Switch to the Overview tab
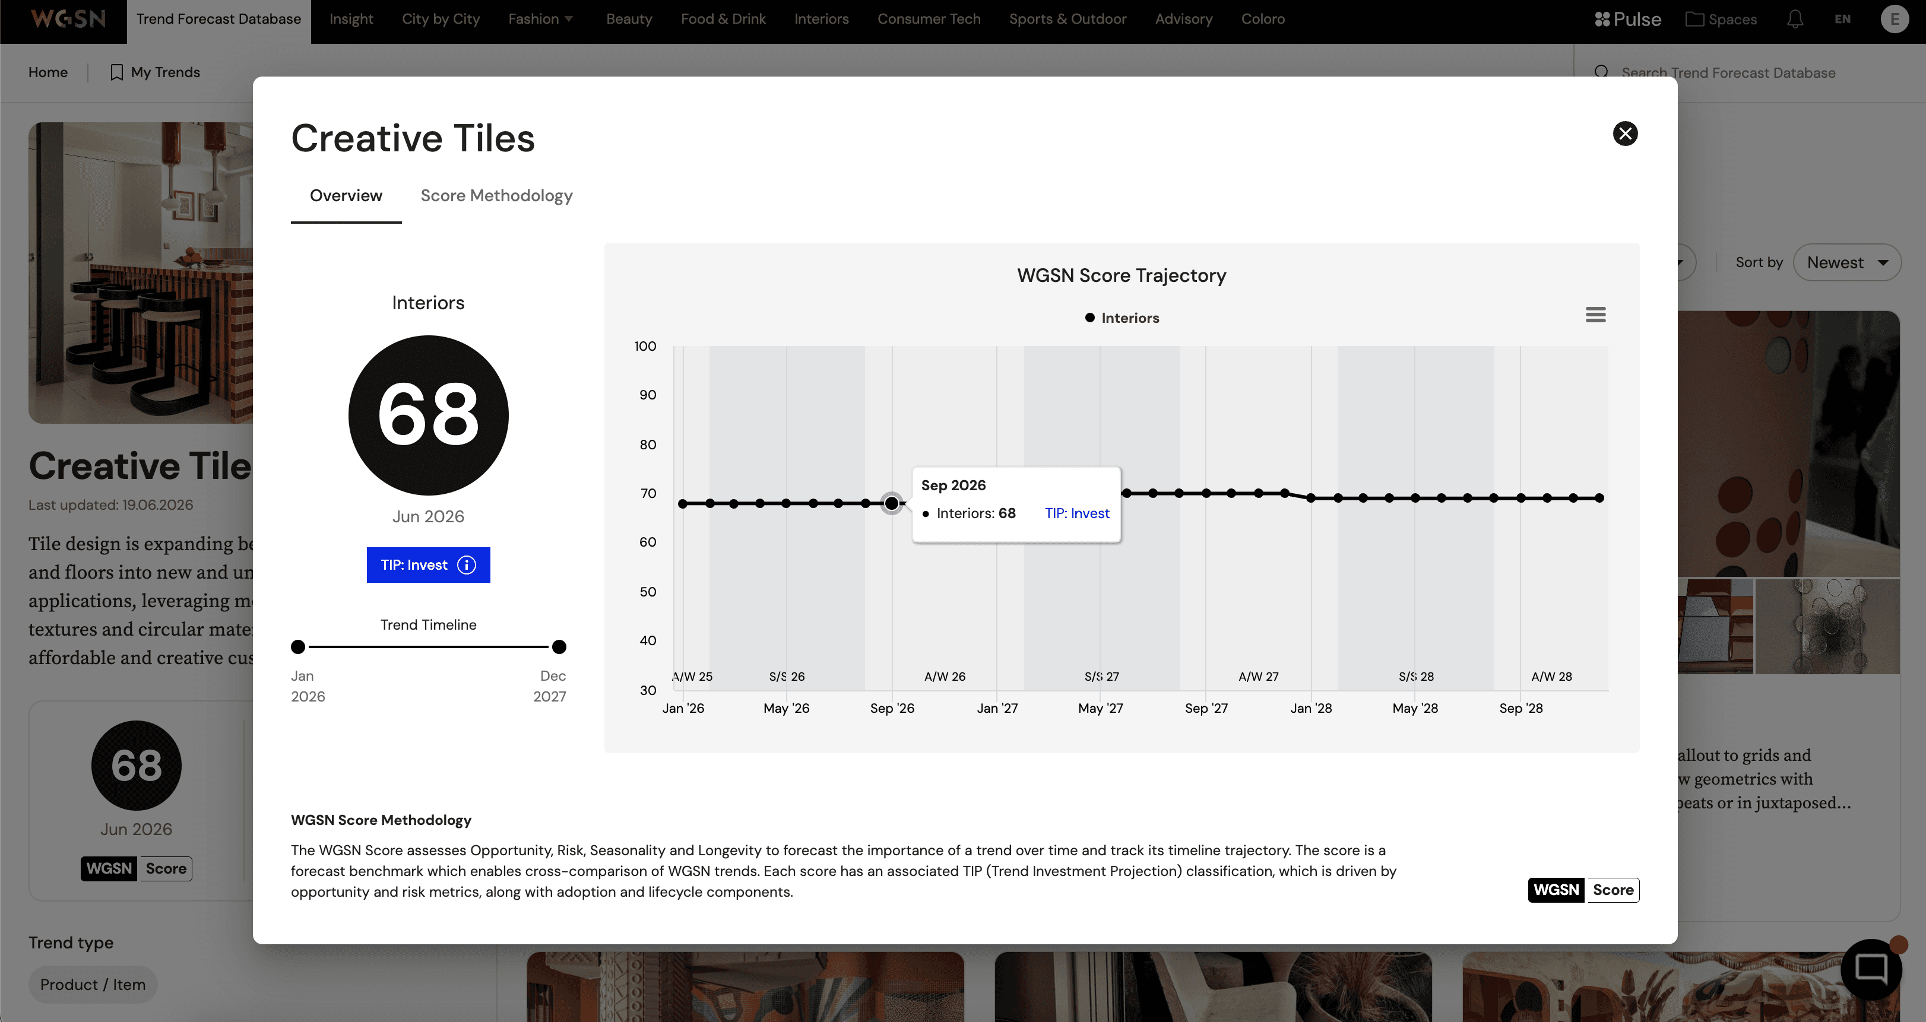Viewport: 1926px width, 1022px height. click(346, 196)
